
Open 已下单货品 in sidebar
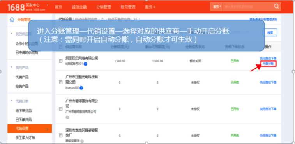coord(23,119)
